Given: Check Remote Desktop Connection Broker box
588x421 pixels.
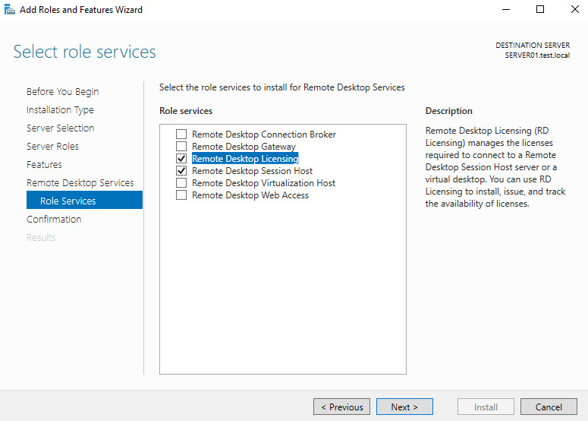Looking at the screenshot, I should point(181,135).
